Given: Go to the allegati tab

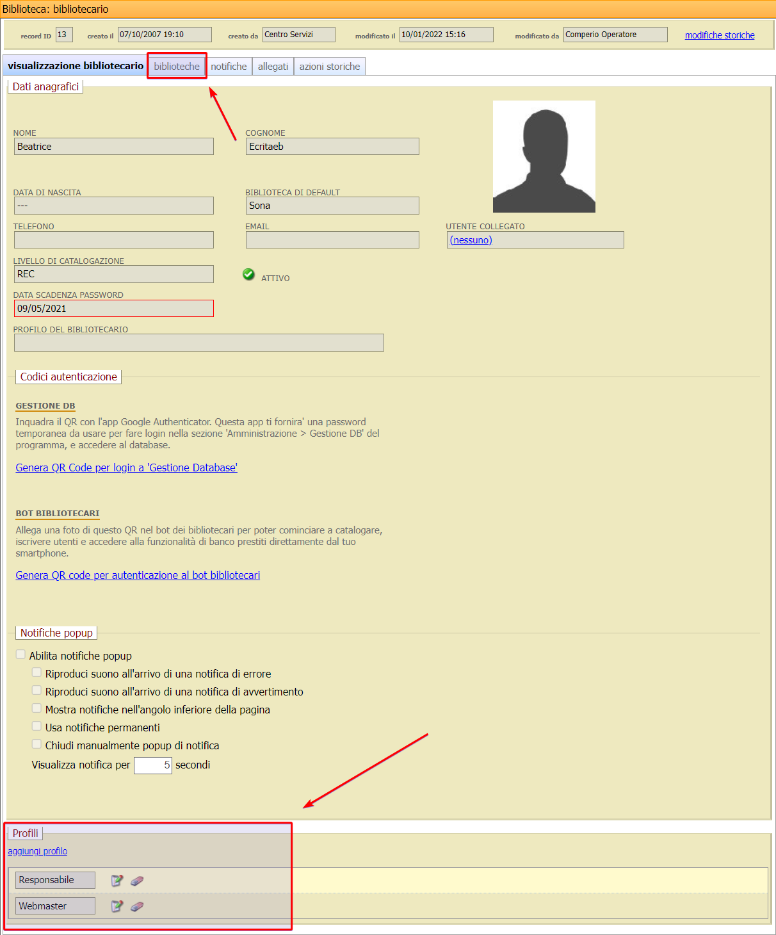Looking at the screenshot, I should [273, 67].
